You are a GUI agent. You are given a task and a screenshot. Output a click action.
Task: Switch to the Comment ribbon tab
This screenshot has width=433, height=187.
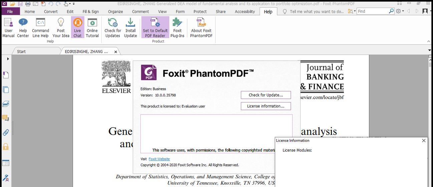coord(140,11)
